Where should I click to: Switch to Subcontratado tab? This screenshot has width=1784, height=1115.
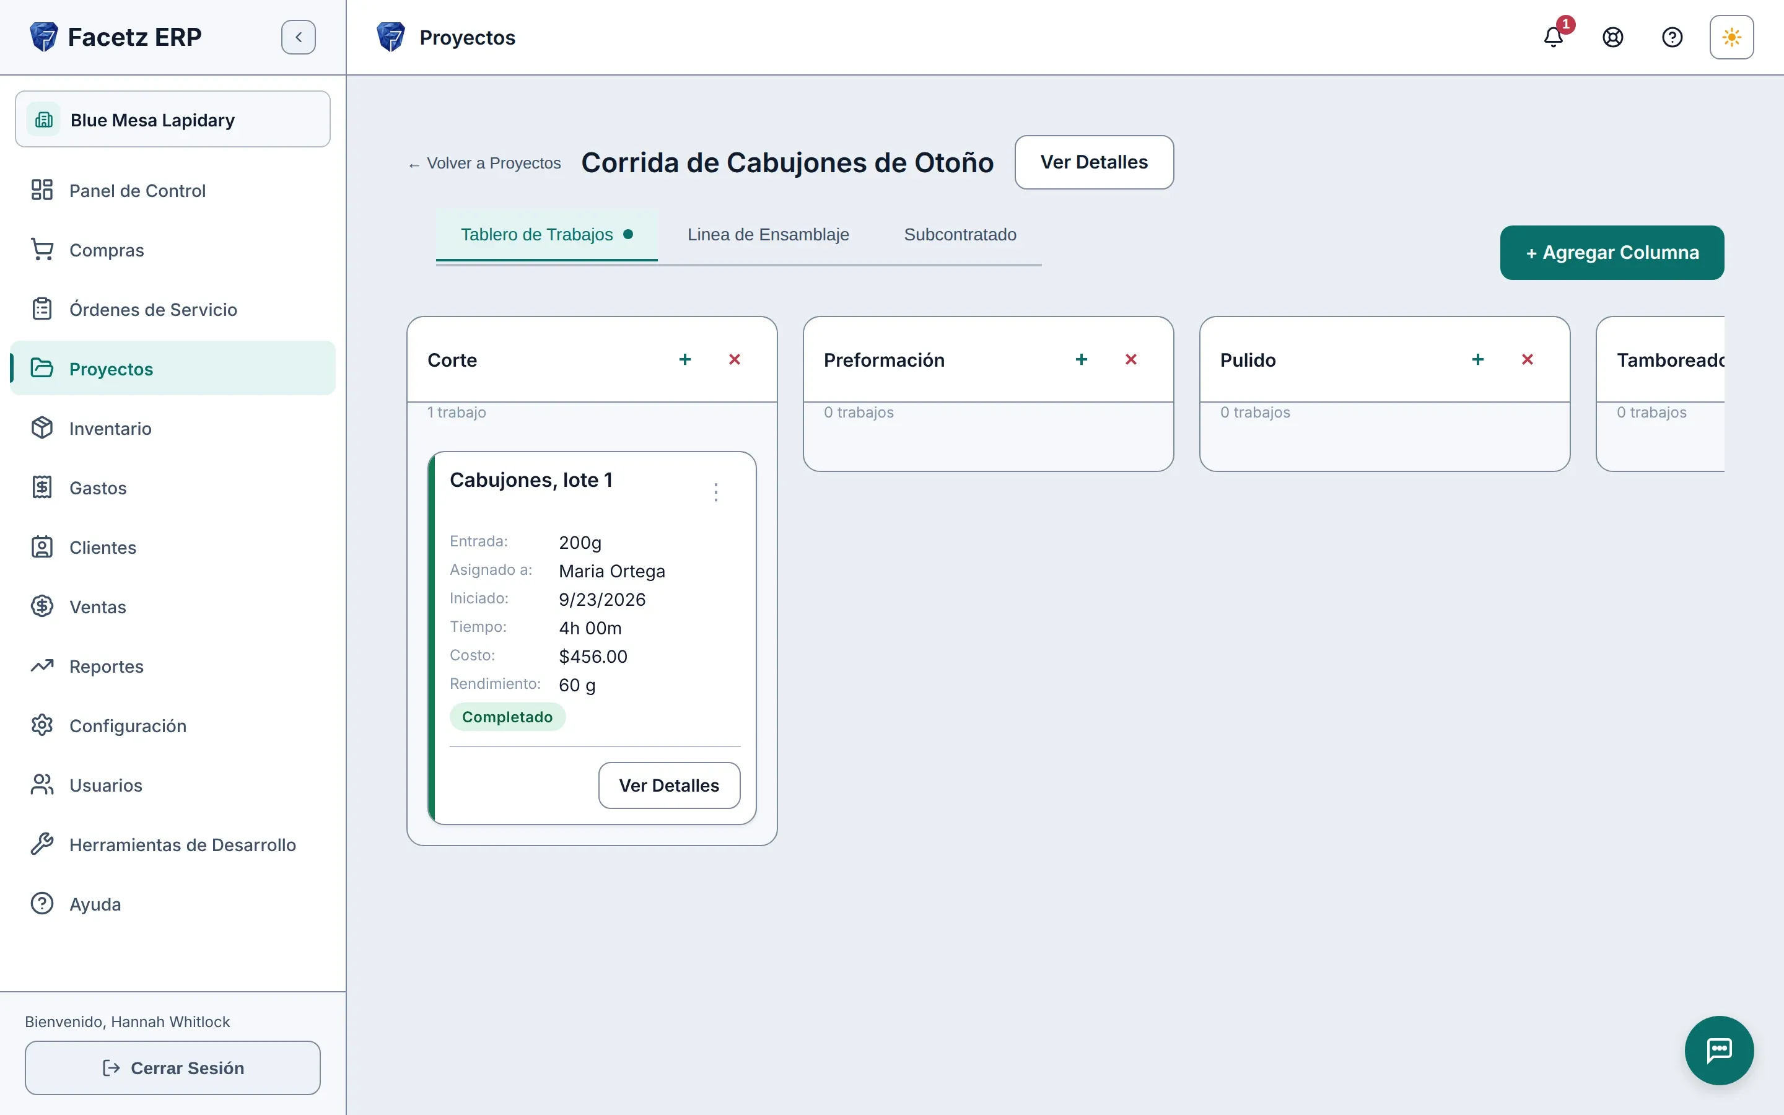960,235
